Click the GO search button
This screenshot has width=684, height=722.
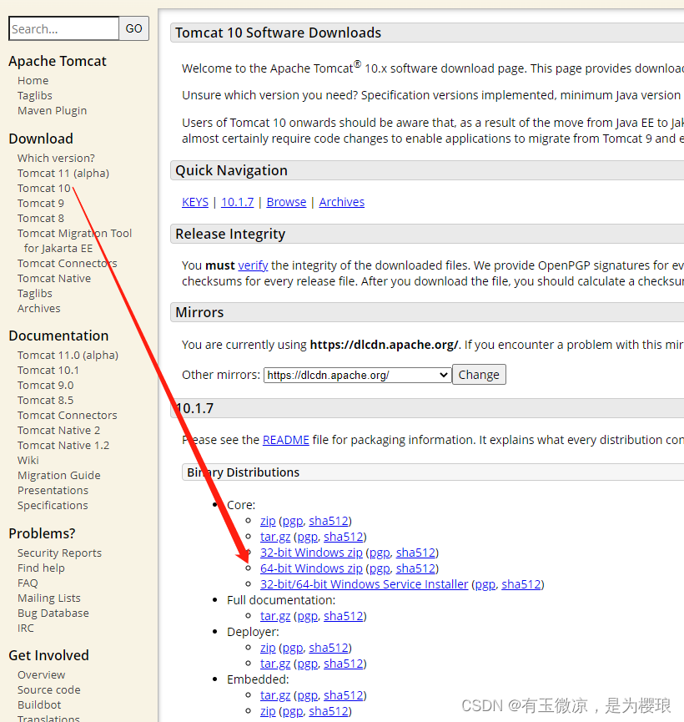coord(134,28)
